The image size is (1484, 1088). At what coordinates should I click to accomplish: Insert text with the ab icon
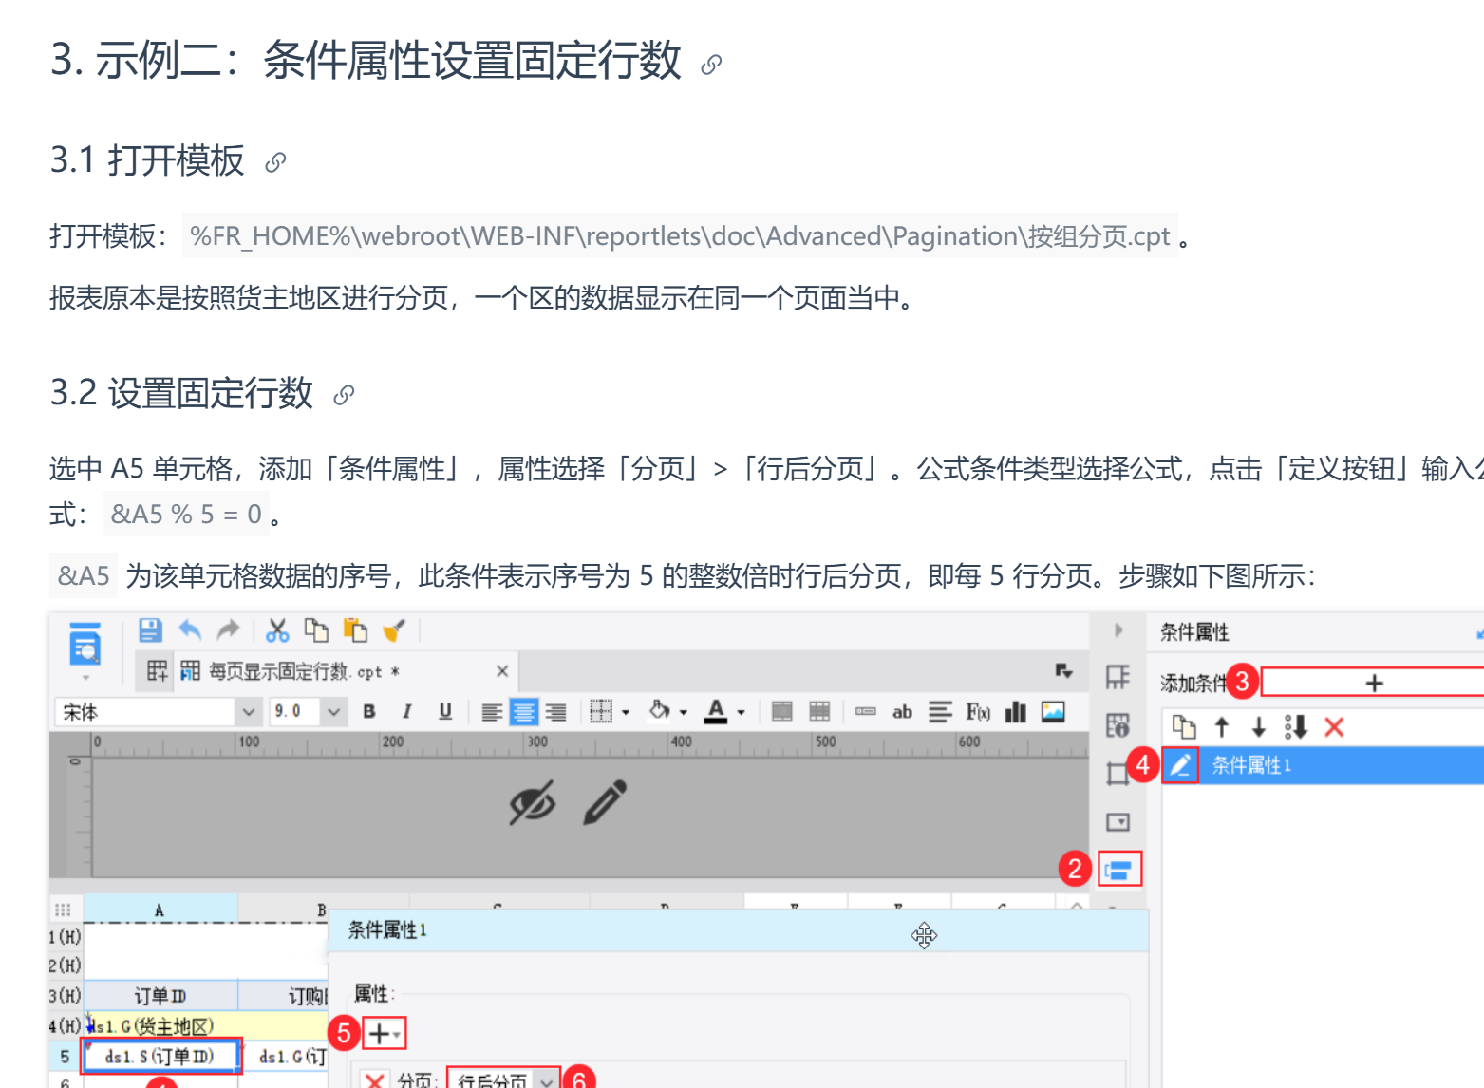[902, 711]
